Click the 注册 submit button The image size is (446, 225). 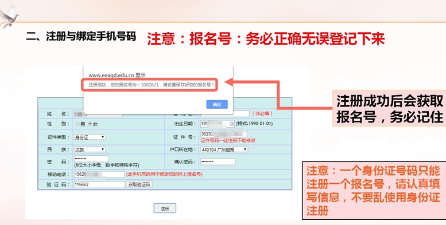click(x=165, y=208)
